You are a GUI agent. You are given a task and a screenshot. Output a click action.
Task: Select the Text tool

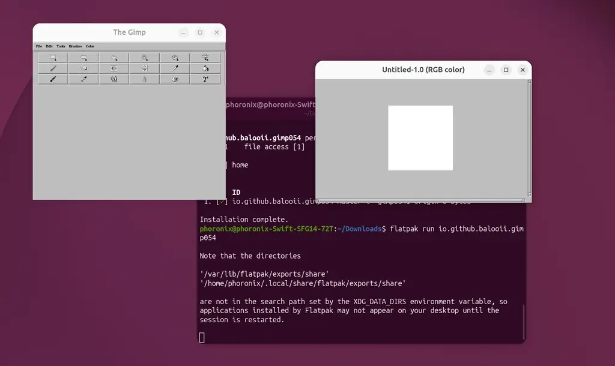click(x=205, y=79)
